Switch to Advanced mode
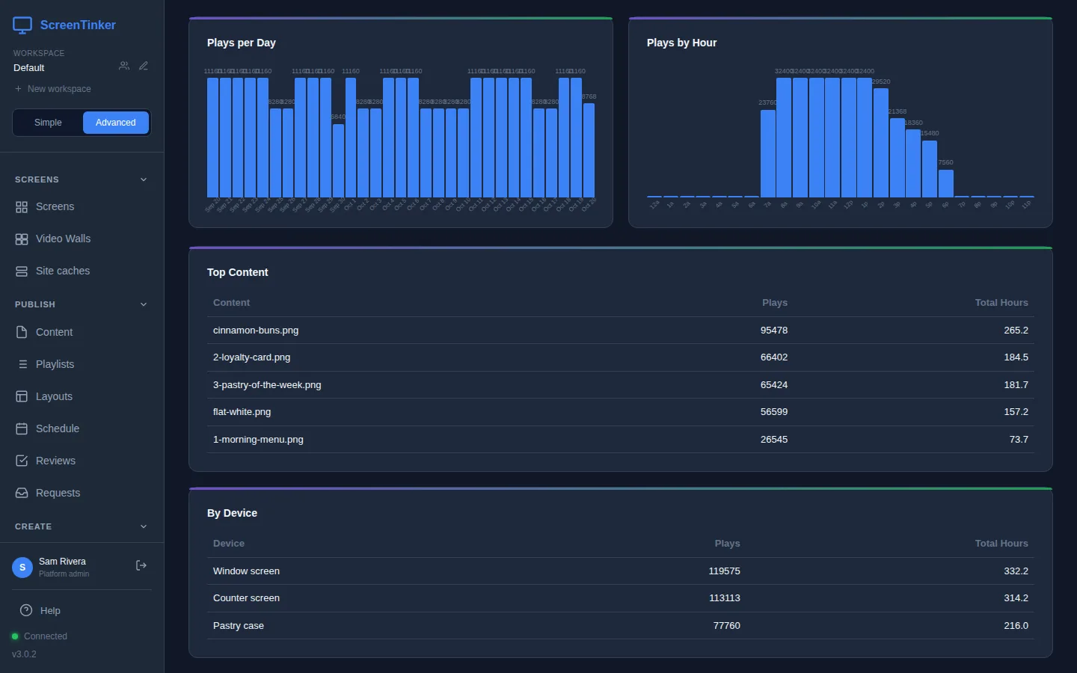The width and height of the screenshot is (1077, 673). pos(116,123)
